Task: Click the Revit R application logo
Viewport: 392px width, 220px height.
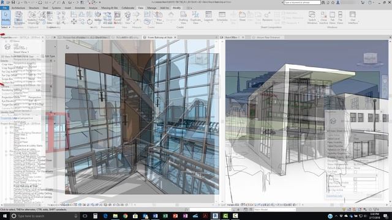Action: 2,2
